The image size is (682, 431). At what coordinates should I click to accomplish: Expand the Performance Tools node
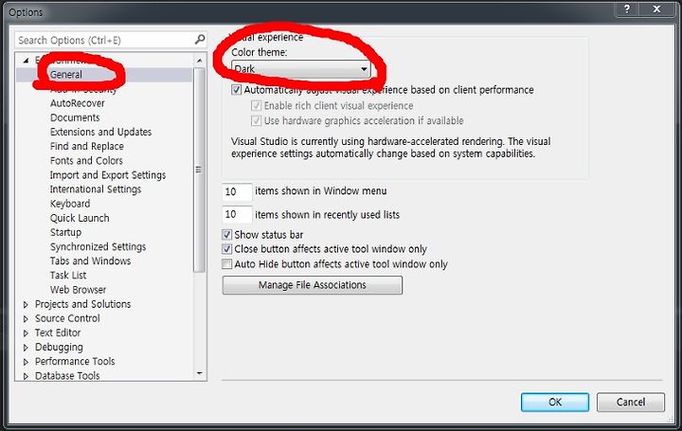point(26,362)
